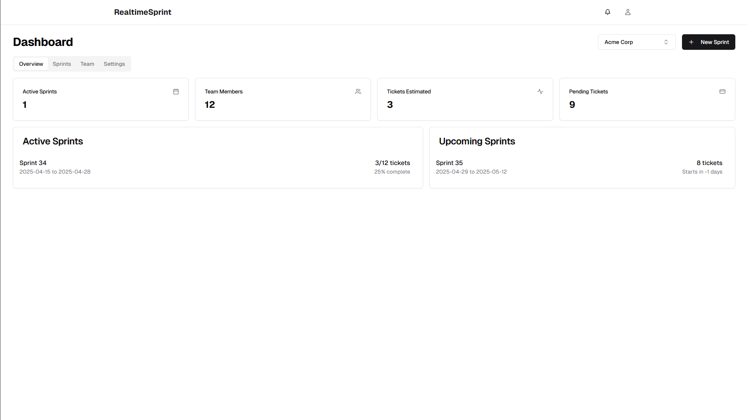
Task: Click the Pending Tickets card label
Action: coord(589,91)
